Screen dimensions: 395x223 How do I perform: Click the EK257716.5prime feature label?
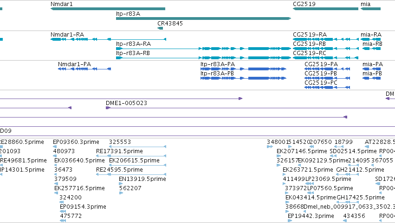click(x=79, y=188)
